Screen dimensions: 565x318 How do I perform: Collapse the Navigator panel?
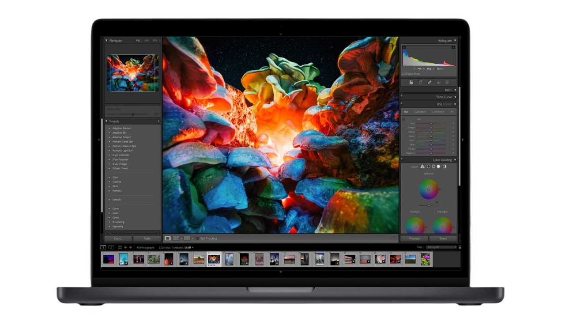(x=106, y=41)
